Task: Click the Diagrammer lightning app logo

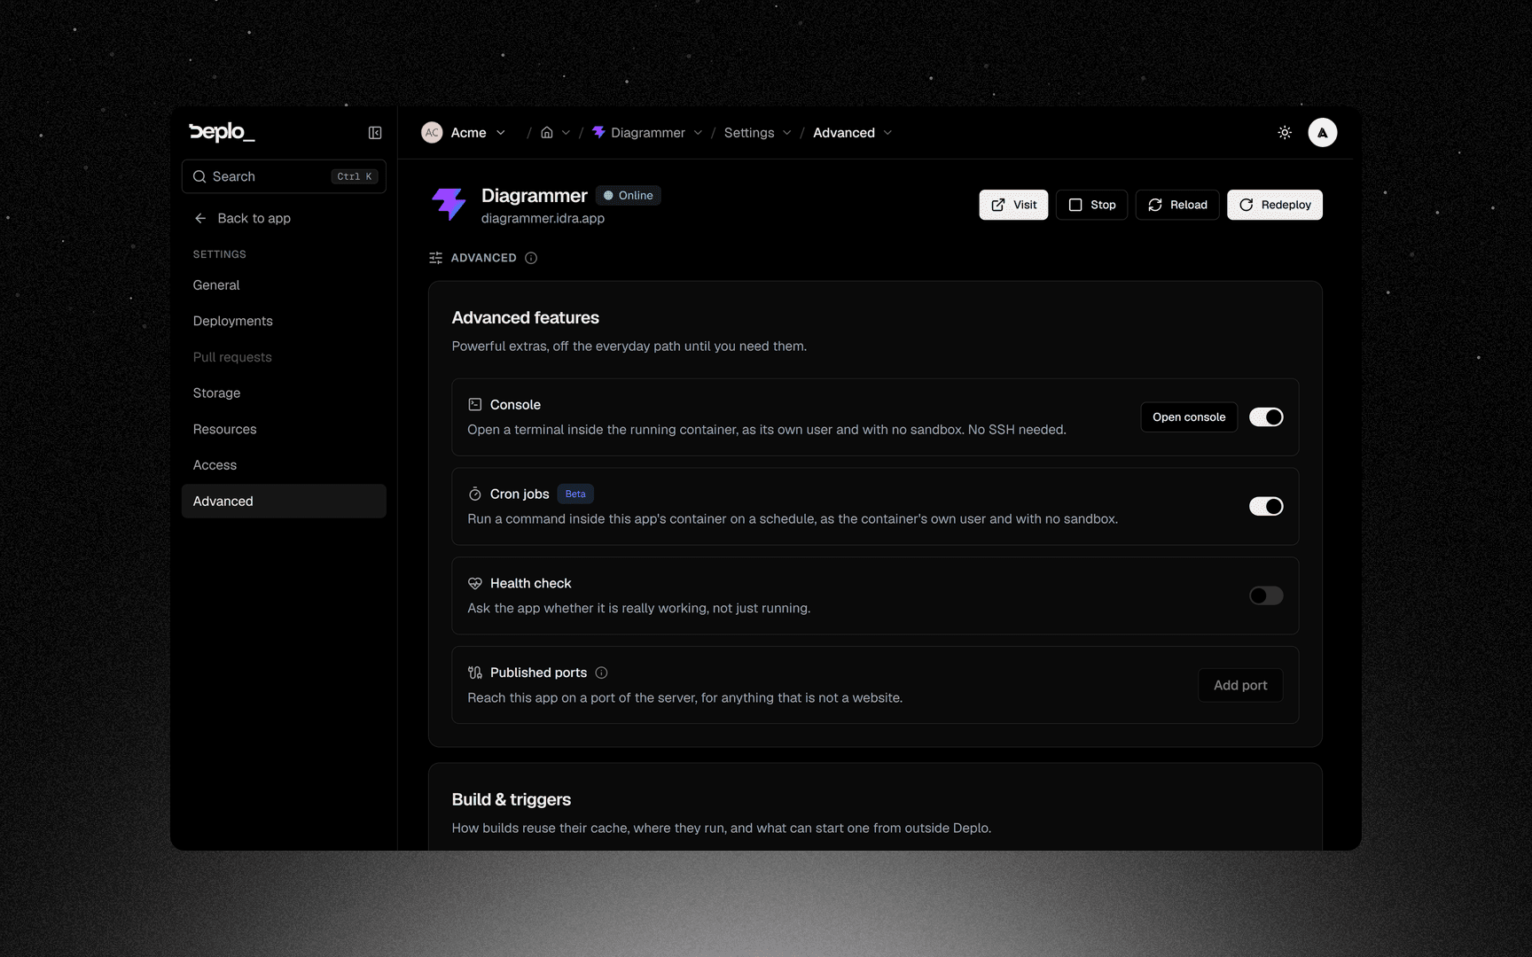Action: coord(449,204)
